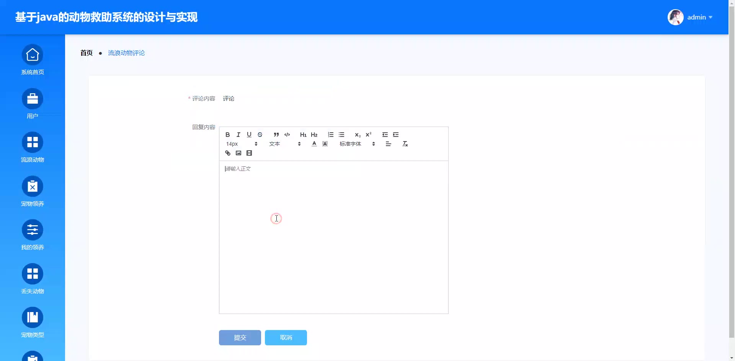Cancel the form with 取消 button
Image resolution: width=735 pixels, height=361 pixels.
[286, 338]
